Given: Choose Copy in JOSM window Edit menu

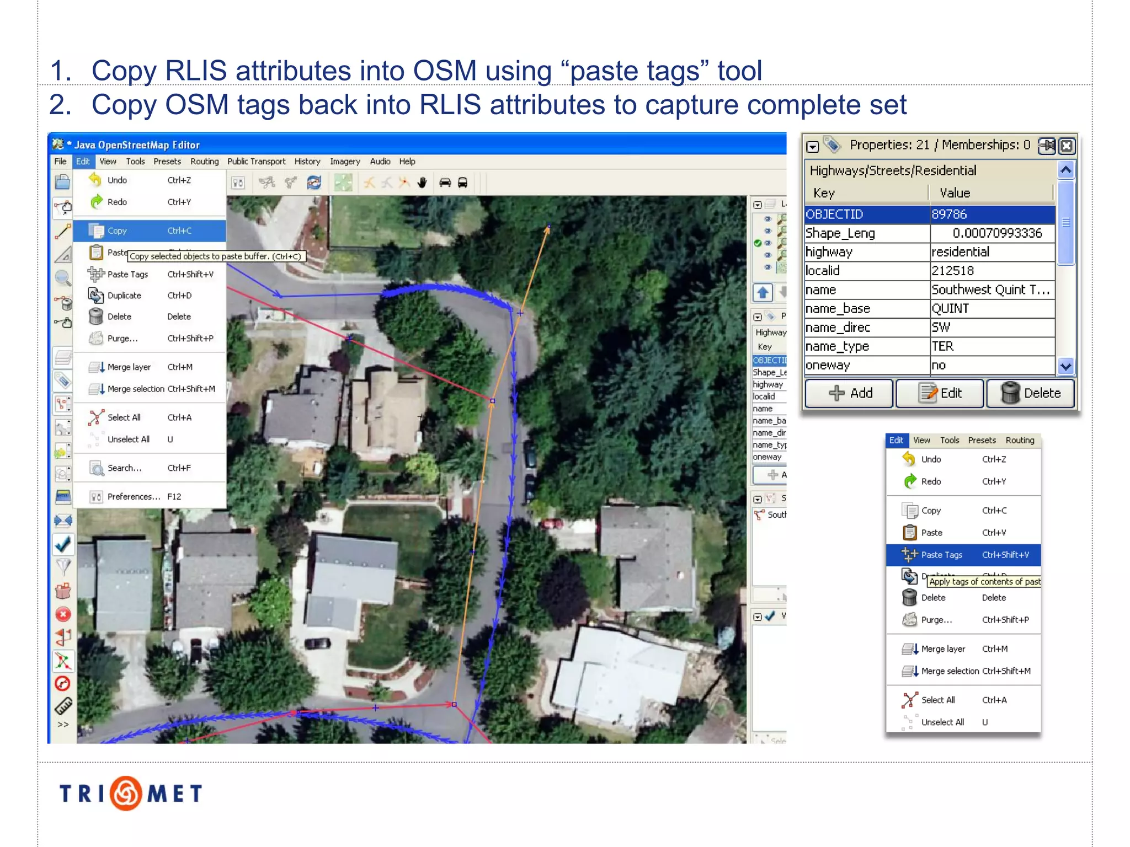Looking at the screenshot, I should [150, 230].
